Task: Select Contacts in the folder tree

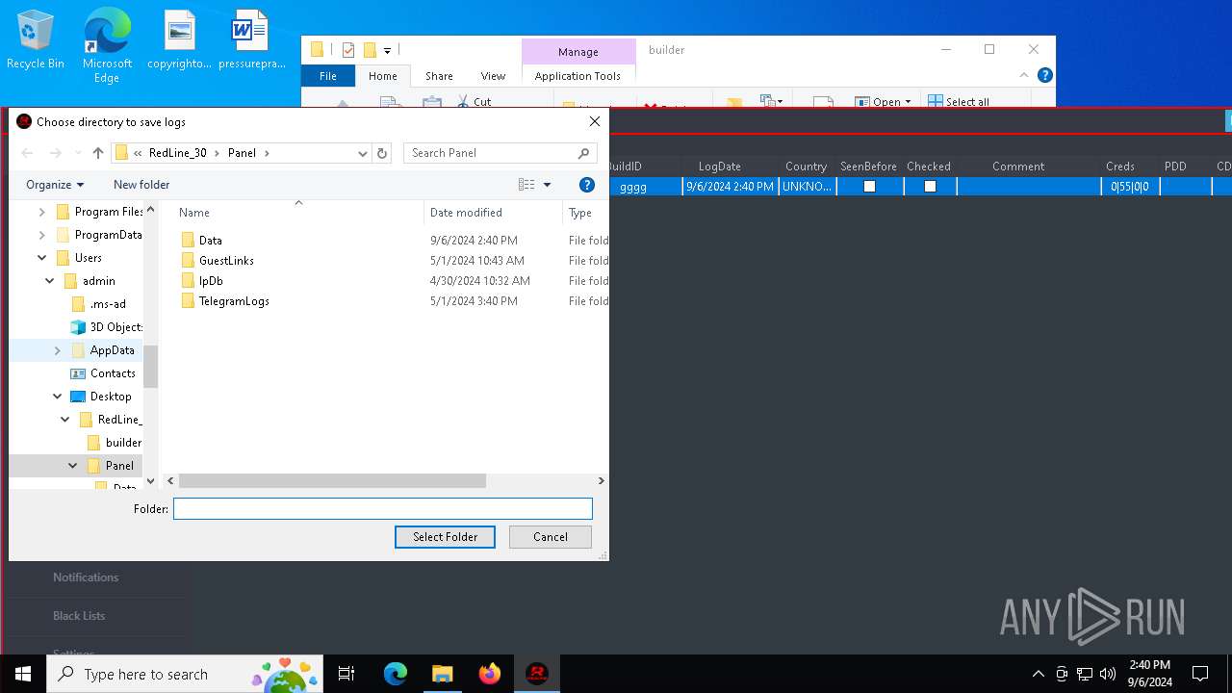Action: (113, 373)
